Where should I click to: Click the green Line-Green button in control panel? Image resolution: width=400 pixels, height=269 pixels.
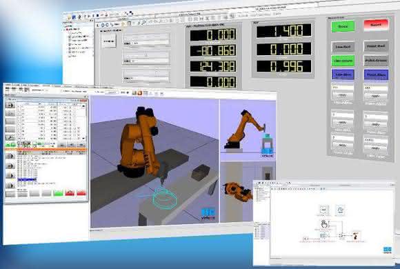tap(343, 61)
